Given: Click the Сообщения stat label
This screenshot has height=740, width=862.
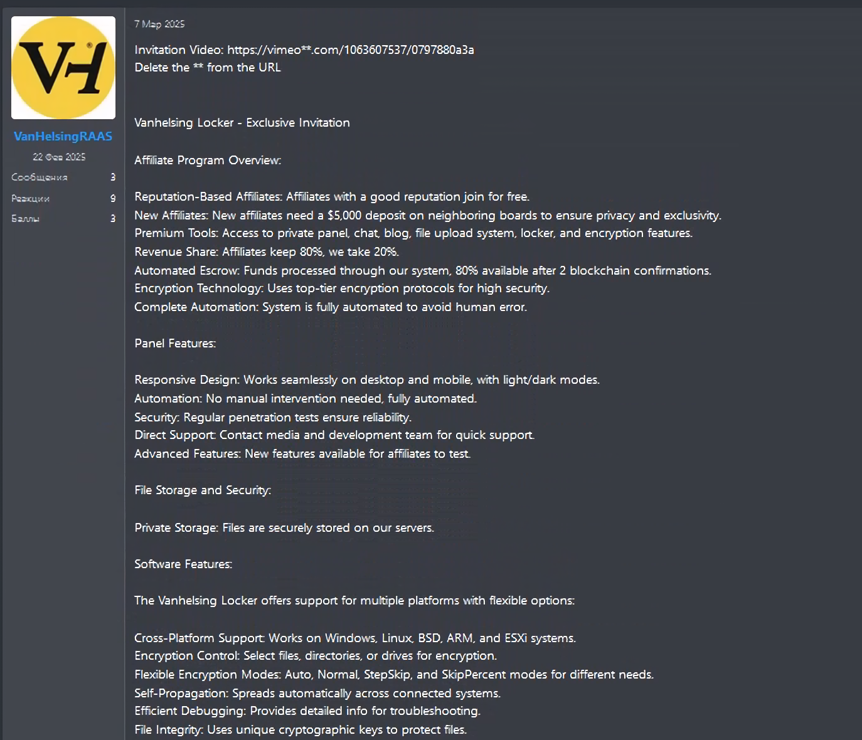Looking at the screenshot, I should click(x=39, y=177).
